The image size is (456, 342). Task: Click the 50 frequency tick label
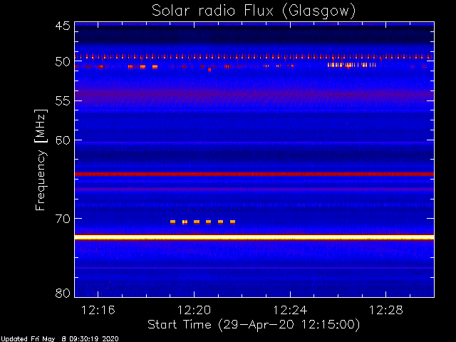pos(63,62)
